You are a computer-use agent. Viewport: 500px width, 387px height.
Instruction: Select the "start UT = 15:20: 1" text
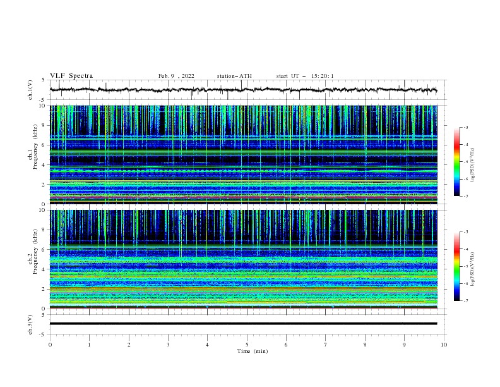click(305, 76)
